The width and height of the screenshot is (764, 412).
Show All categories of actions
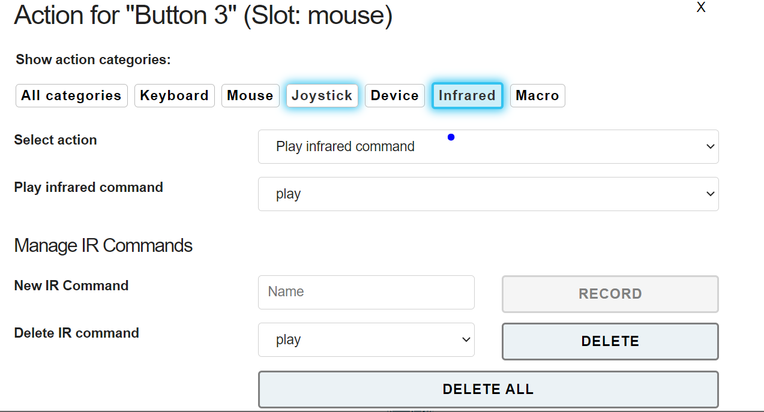point(71,95)
